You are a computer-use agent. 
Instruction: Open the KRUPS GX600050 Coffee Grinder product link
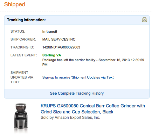(x=93, y=109)
